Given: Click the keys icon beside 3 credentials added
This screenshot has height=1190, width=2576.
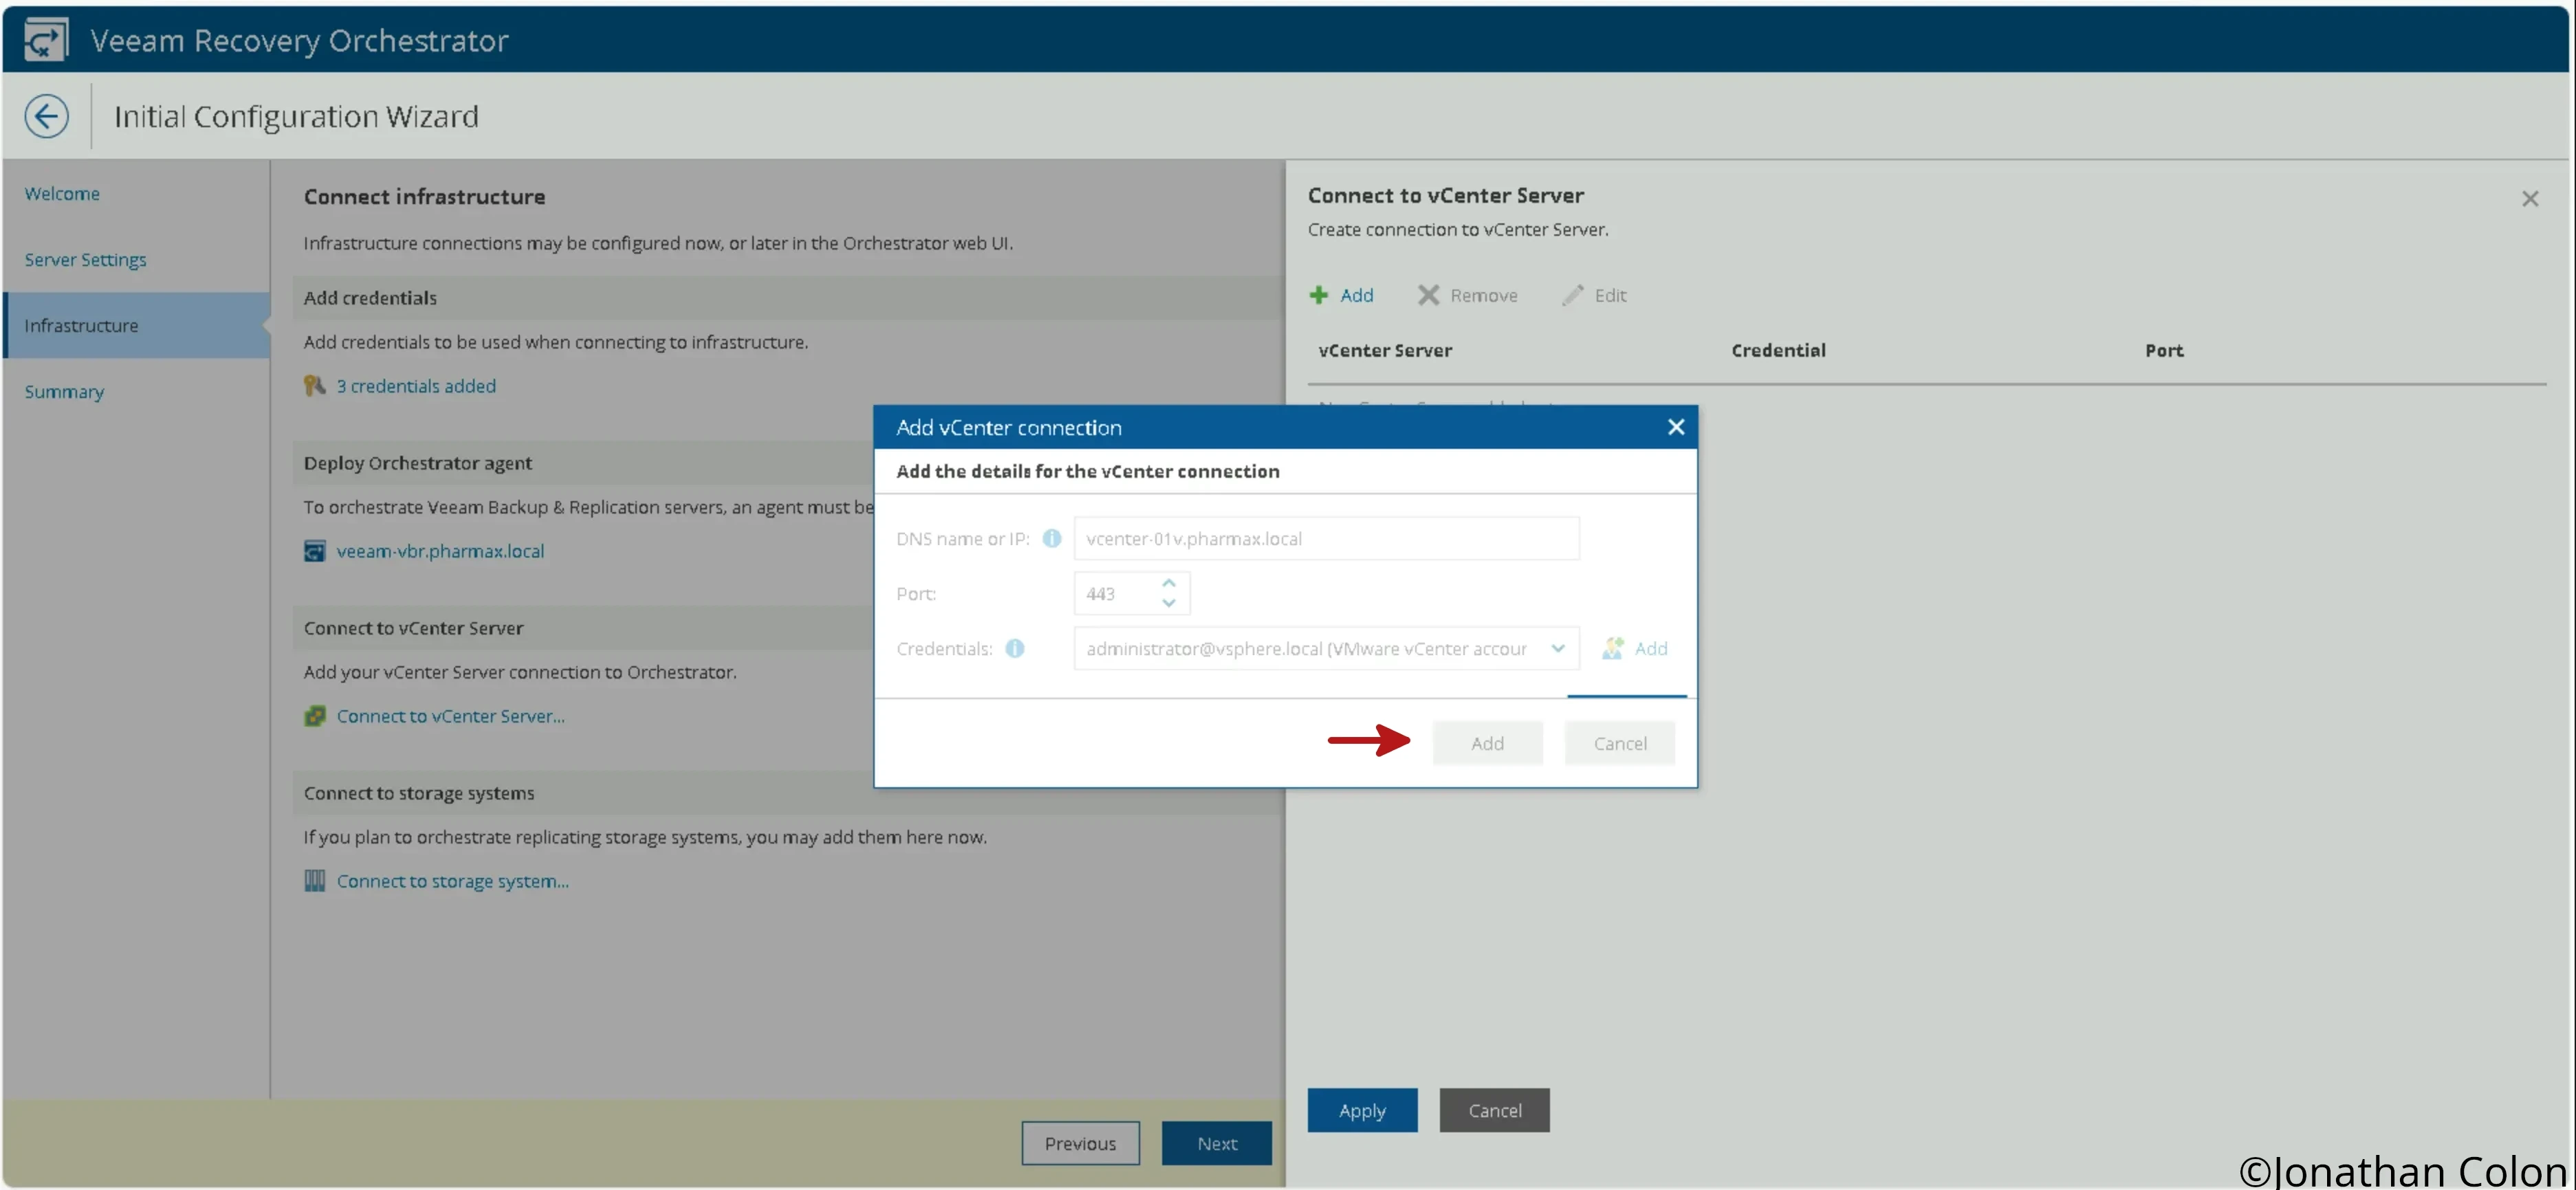Looking at the screenshot, I should tap(314, 385).
